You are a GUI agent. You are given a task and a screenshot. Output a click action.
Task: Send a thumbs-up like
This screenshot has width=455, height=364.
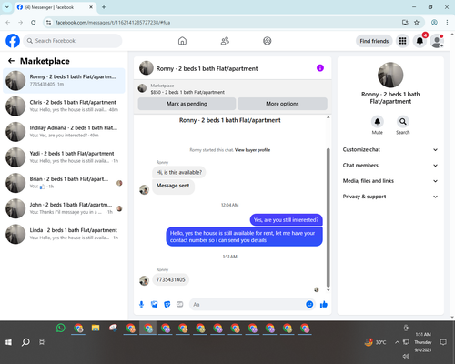324,304
